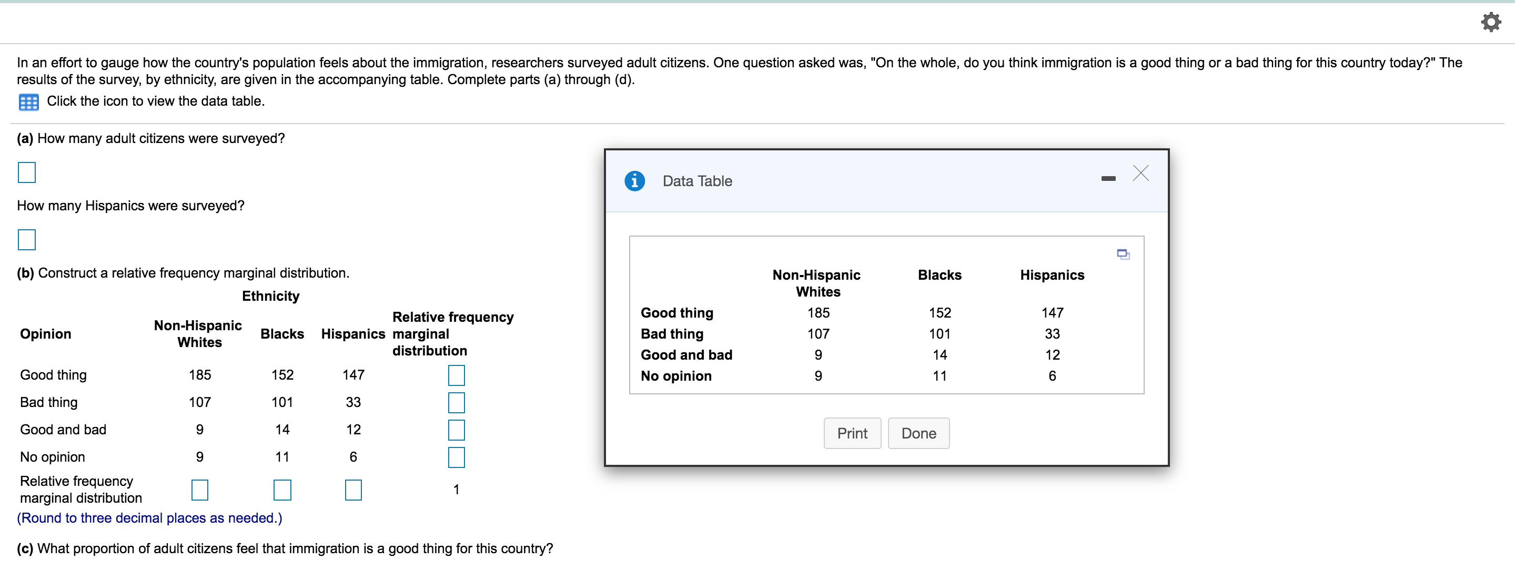Viewport: 1515px width, 570px height.
Task: Select the Good thing relative frequency box
Action: 456,375
